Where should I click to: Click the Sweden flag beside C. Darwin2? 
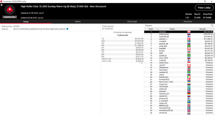coord(189,101)
